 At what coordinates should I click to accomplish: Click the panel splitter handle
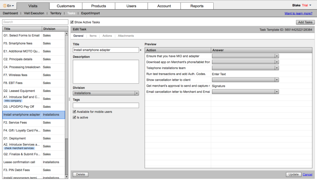click(69, 99)
